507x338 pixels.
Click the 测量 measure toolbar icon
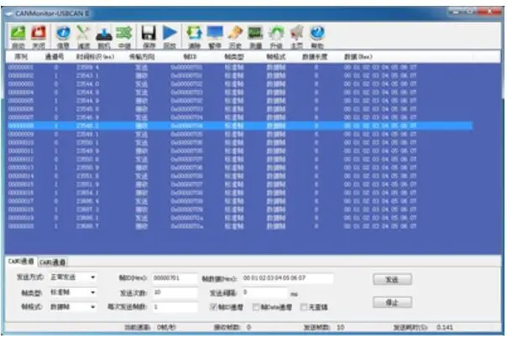click(255, 37)
